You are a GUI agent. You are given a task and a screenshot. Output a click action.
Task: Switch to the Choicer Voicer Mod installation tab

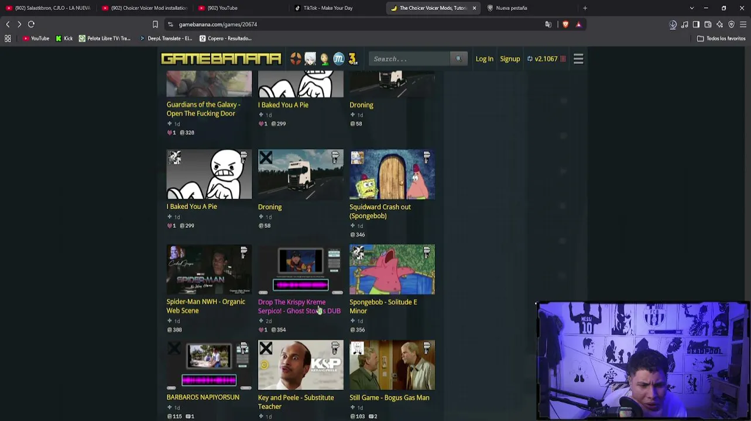(x=144, y=8)
